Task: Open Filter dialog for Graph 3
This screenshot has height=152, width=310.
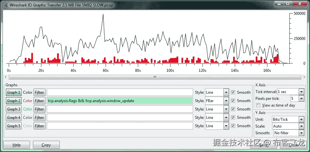Action: pos(39,109)
